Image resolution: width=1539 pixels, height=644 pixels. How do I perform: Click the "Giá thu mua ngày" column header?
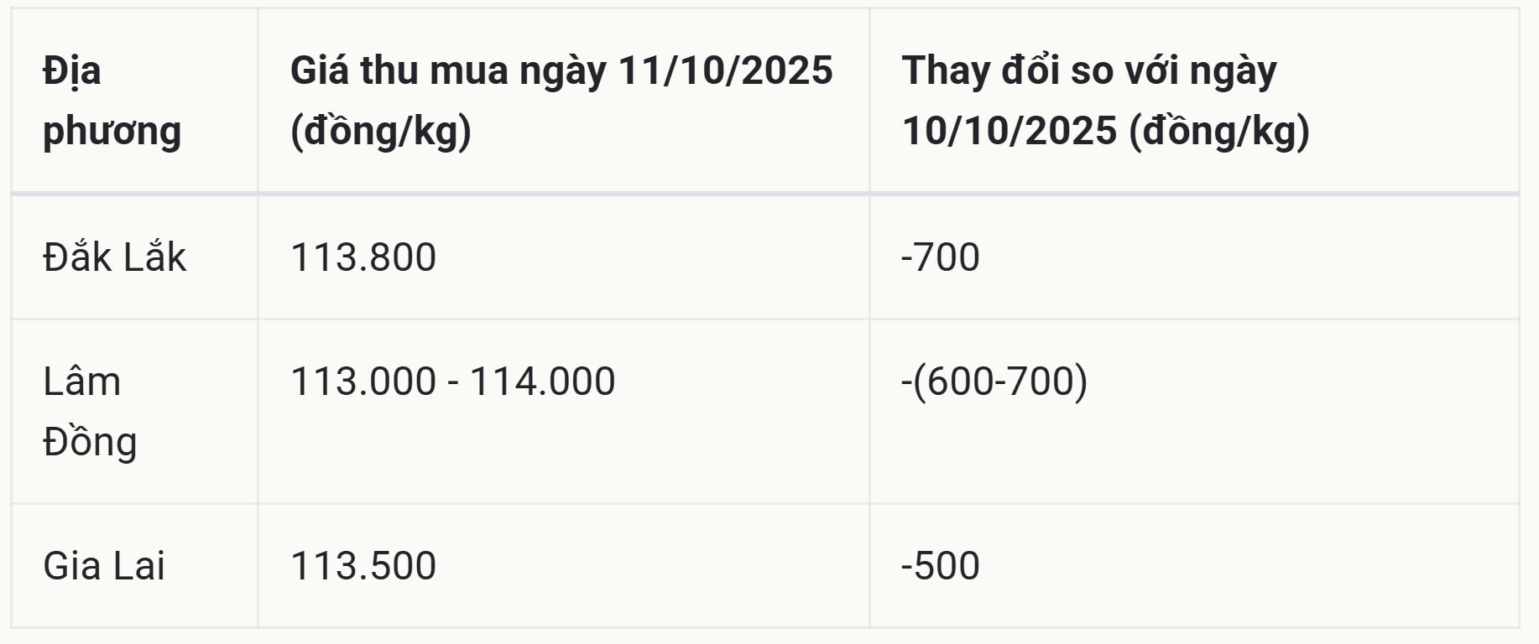click(561, 101)
